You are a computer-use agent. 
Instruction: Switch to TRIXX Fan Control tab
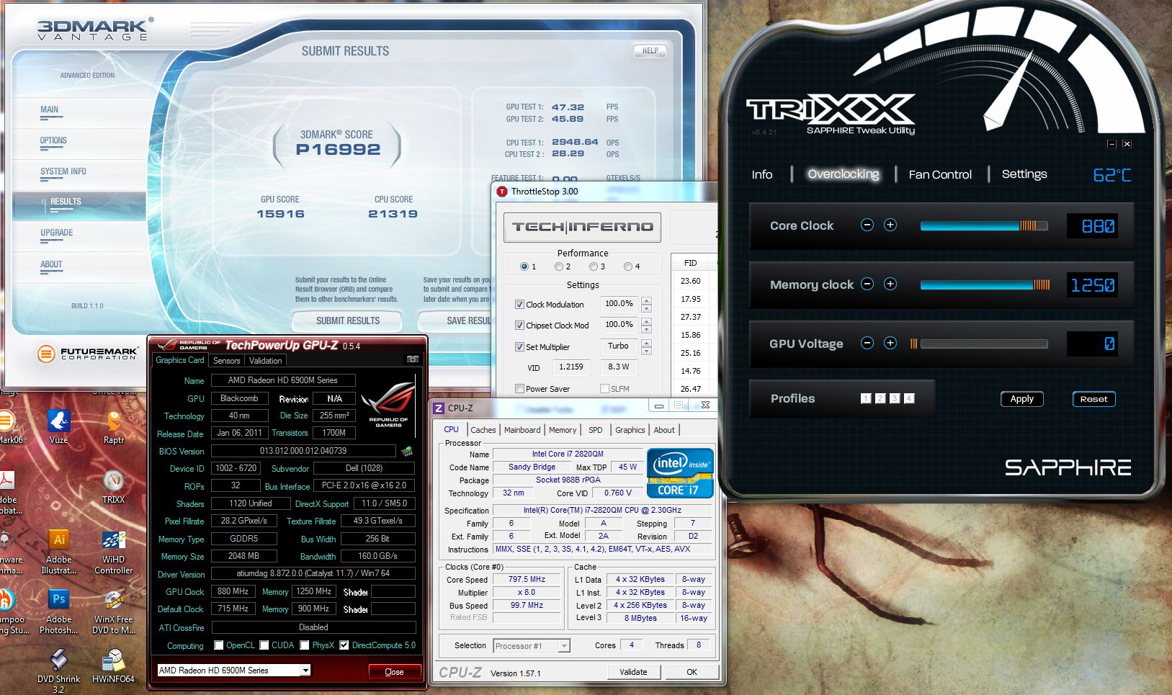tap(940, 174)
